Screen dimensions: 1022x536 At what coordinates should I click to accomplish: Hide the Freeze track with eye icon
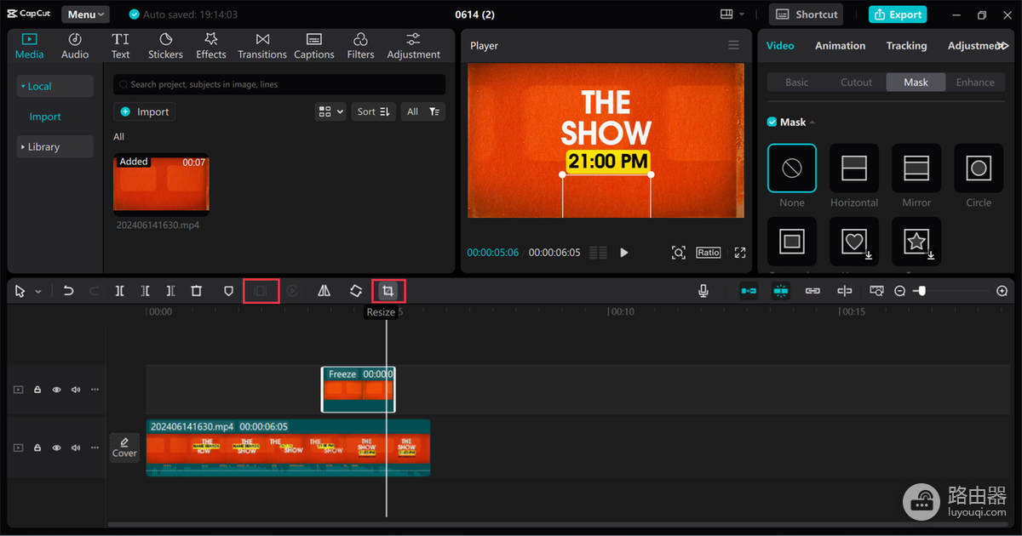click(56, 390)
